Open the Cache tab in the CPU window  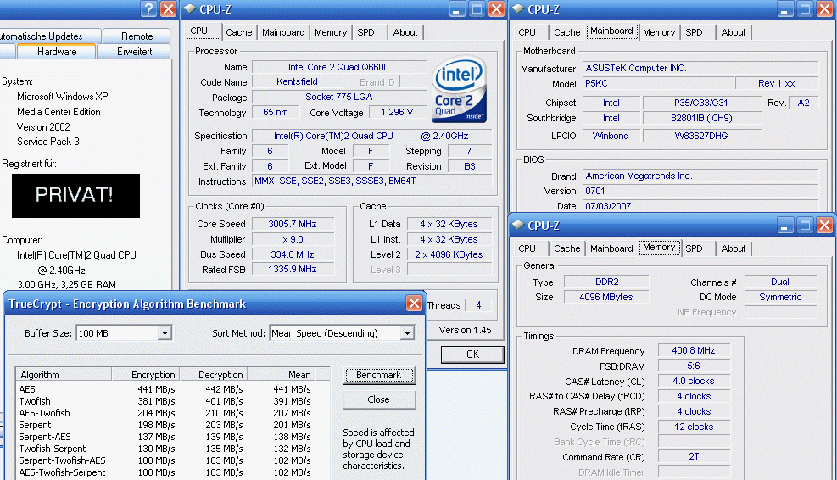pos(238,32)
